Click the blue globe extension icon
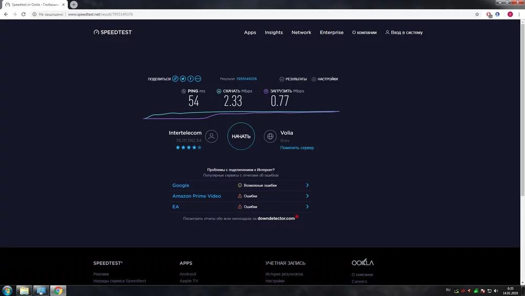 (497, 14)
